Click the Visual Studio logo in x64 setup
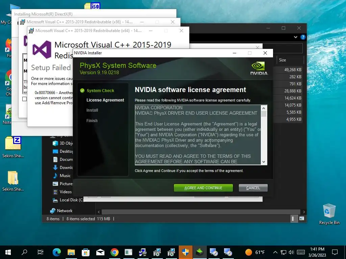 [42, 50]
